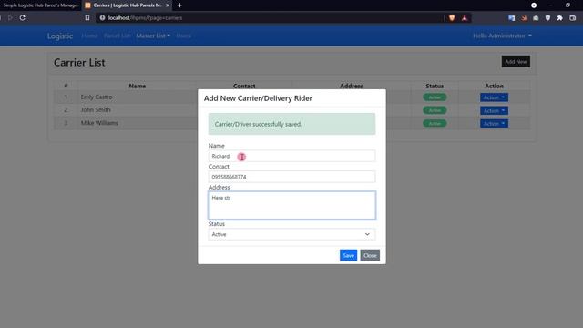This screenshot has width=583, height=328.
Task: Open Users page in navbar
Action: (184, 36)
